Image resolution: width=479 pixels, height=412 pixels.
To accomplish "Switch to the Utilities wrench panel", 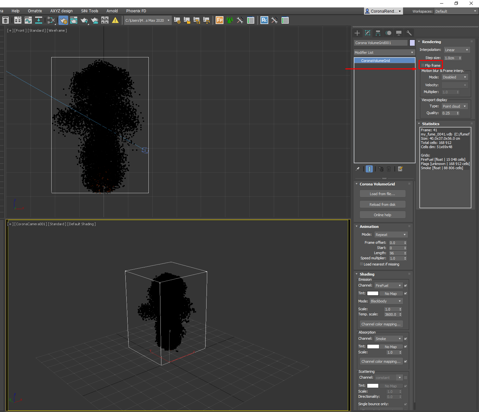I will [x=409, y=33].
